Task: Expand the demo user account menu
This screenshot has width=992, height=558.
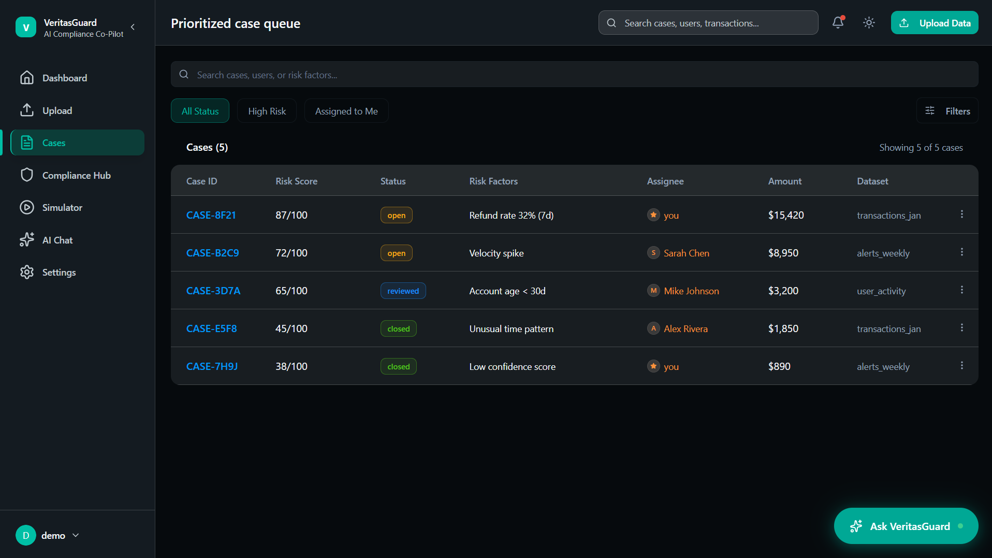Action: pos(48,535)
